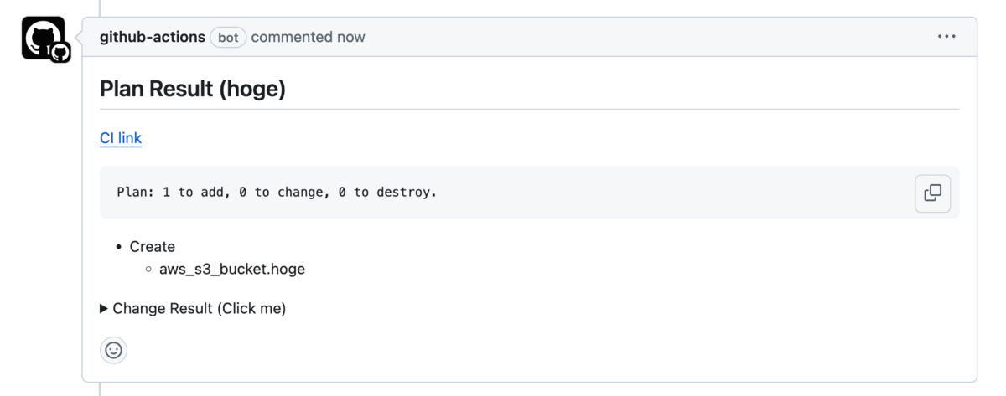The height and width of the screenshot is (396, 1006).
Task: Click the small GitHub badge on the avatar
Action: pos(60,53)
